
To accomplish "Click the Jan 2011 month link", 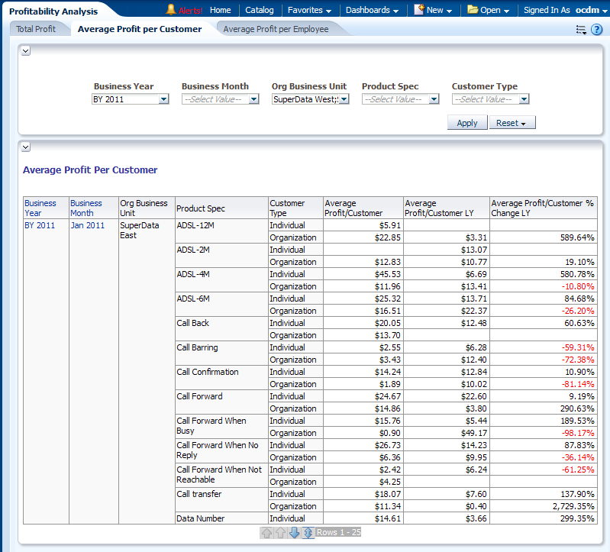I will [x=88, y=225].
